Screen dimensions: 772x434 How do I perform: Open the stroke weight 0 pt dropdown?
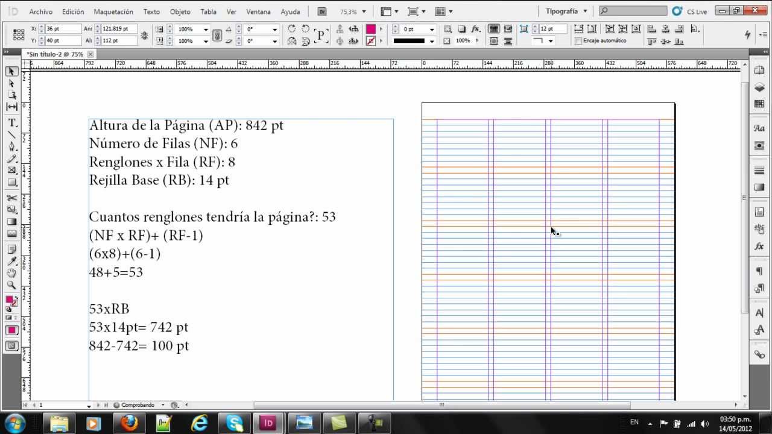[x=432, y=30]
